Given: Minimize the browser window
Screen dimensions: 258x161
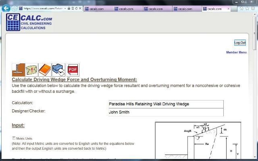Looking at the screenshot, I should click(236, 2).
